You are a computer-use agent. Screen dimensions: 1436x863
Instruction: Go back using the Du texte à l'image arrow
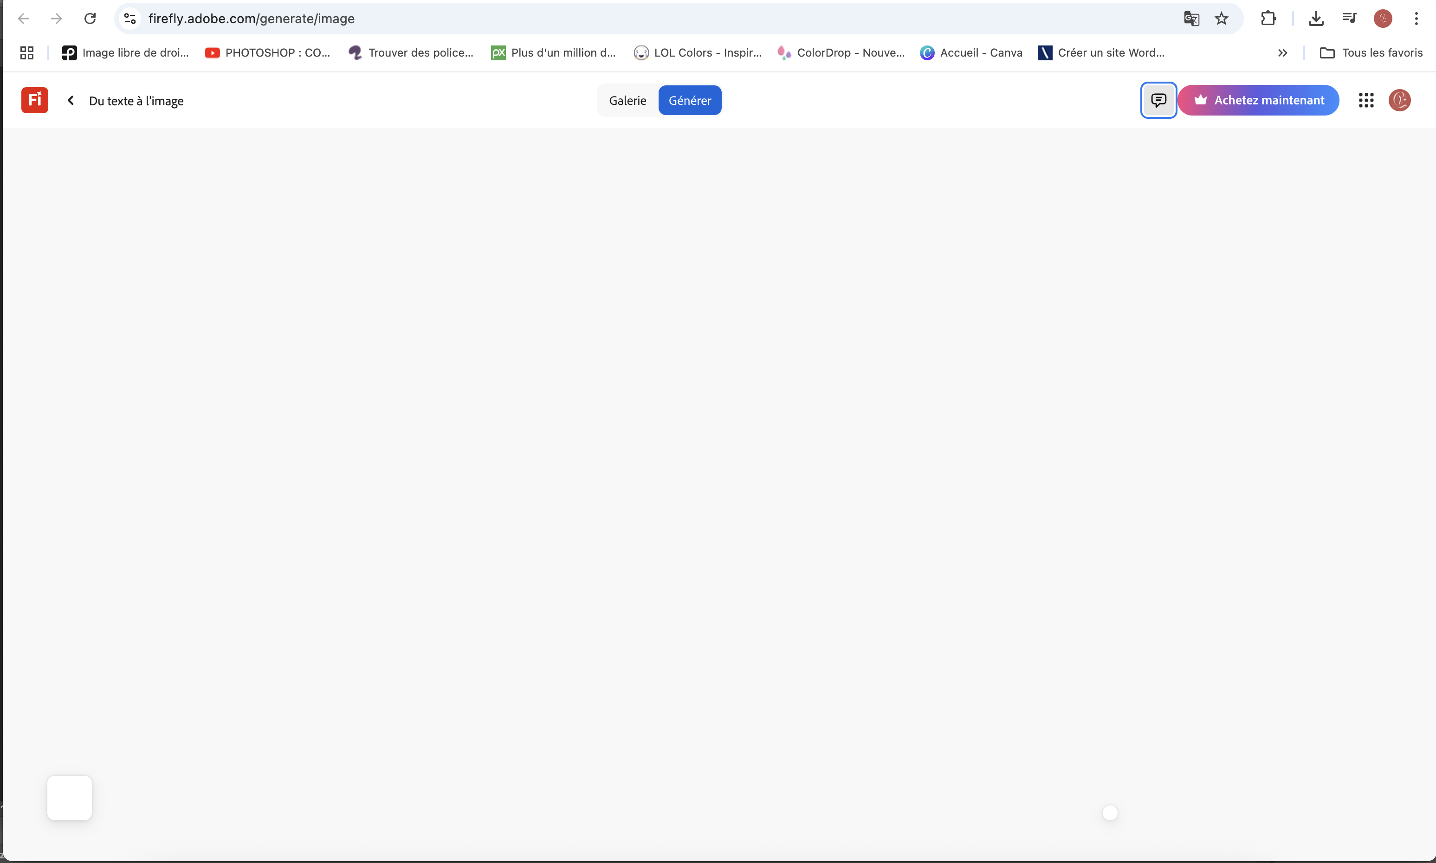pos(71,101)
